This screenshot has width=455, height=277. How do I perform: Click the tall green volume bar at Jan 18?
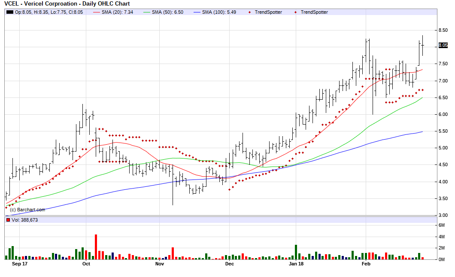point(296,252)
